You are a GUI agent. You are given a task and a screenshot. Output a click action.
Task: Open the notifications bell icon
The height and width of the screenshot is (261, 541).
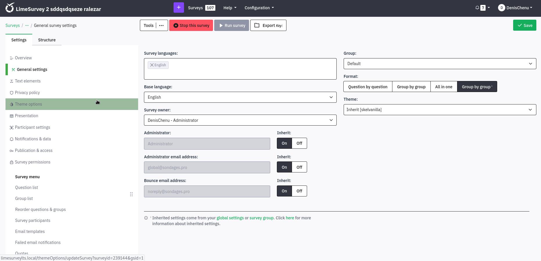click(x=477, y=8)
